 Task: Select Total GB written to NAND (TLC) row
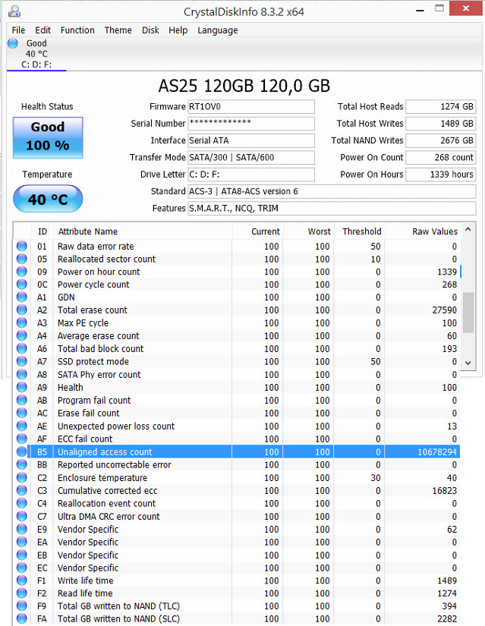click(x=238, y=606)
